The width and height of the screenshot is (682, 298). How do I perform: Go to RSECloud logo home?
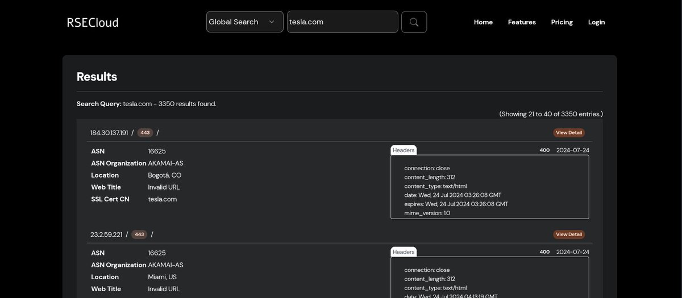tap(93, 23)
